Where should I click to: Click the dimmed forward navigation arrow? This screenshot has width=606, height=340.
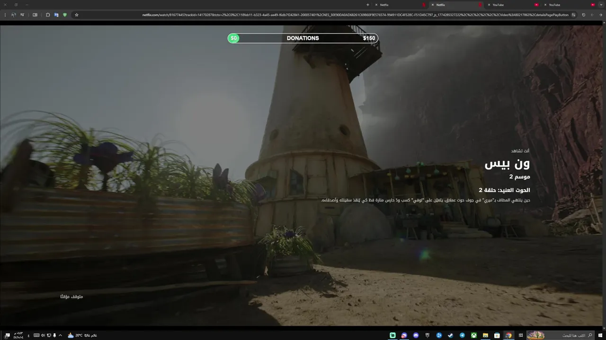coord(592,15)
